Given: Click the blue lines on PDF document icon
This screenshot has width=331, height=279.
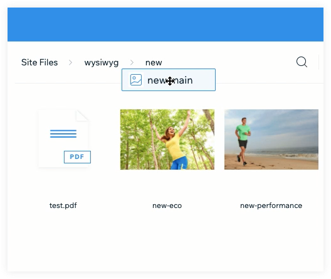Looking at the screenshot, I should (63, 134).
